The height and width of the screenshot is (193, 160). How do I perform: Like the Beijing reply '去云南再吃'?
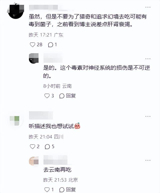47,190
